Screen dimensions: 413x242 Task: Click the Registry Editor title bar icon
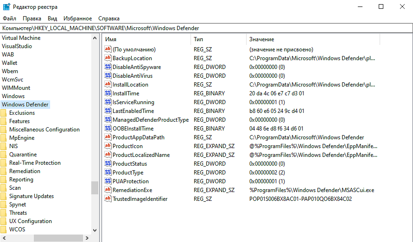coord(6,6)
